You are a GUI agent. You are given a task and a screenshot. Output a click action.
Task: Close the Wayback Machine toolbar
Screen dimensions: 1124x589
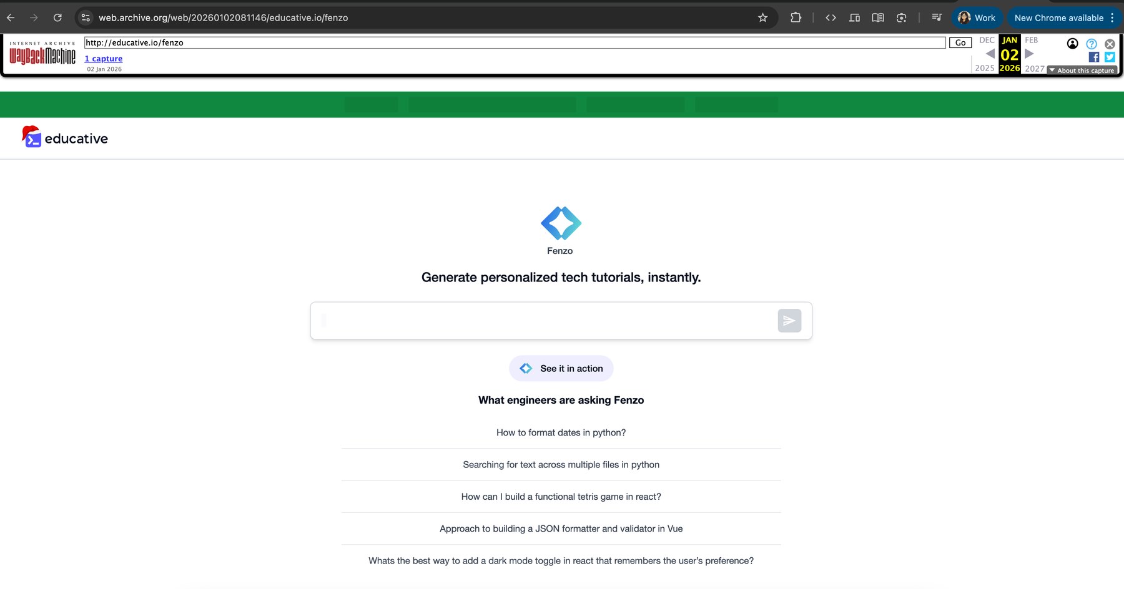pyautogui.click(x=1110, y=44)
